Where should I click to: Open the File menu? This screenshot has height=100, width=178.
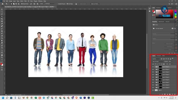[4, 1]
